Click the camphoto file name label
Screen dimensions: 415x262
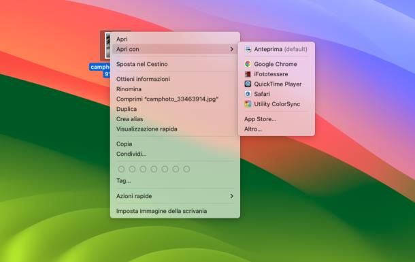pos(100,70)
